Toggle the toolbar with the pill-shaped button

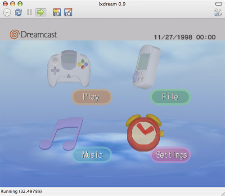(219, 4)
